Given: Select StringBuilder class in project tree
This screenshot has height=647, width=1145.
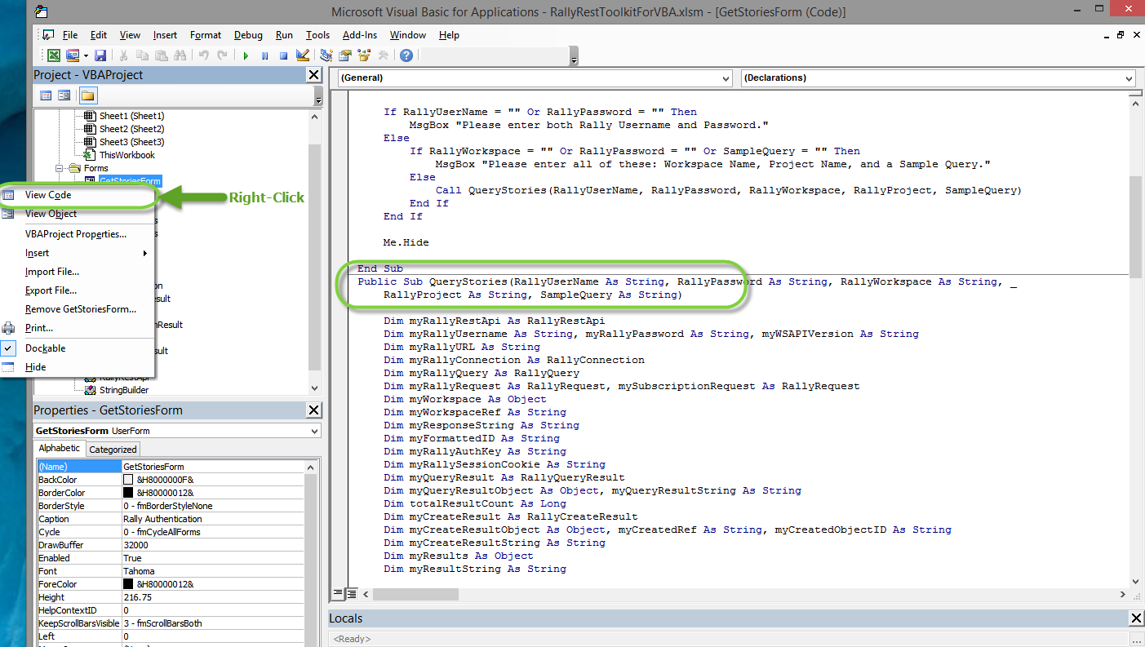Looking at the screenshot, I should (124, 390).
